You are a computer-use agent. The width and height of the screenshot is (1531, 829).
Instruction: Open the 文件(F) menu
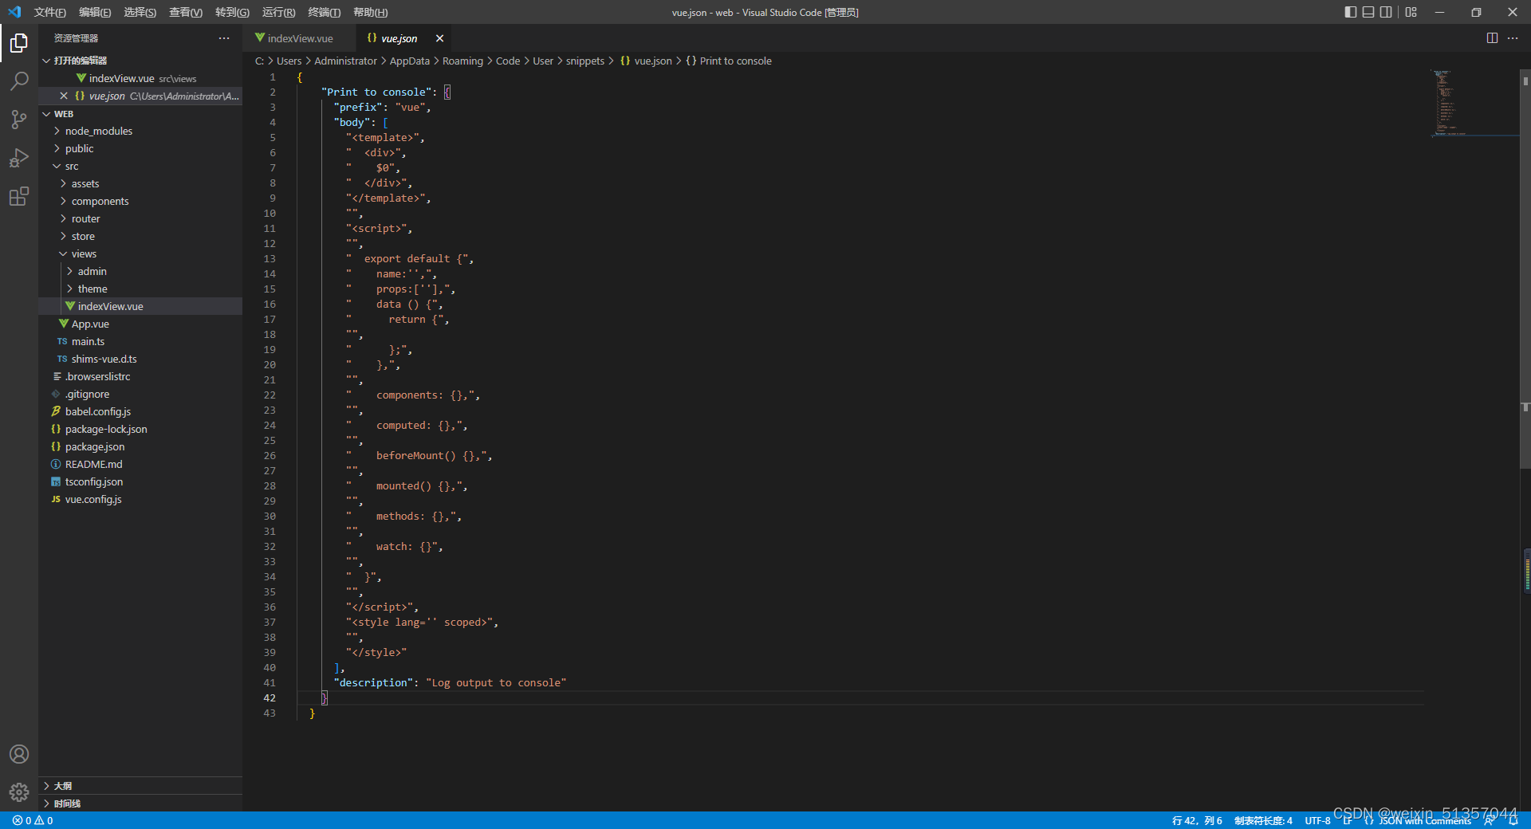(50, 12)
